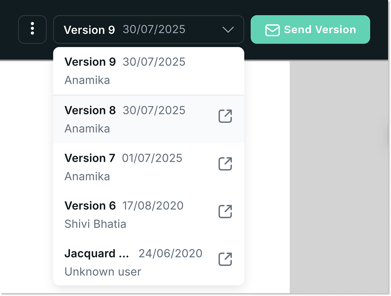Click the 30/07/2025 date in version selector

pyautogui.click(x=154, y=29)
